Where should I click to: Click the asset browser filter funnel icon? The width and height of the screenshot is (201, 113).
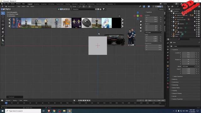click(x=104, y=9)
